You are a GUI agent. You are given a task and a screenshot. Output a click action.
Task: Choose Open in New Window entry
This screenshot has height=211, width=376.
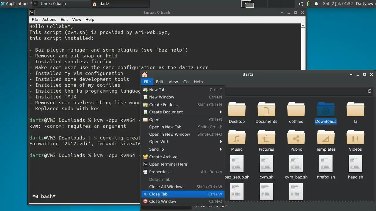(183, 134)
